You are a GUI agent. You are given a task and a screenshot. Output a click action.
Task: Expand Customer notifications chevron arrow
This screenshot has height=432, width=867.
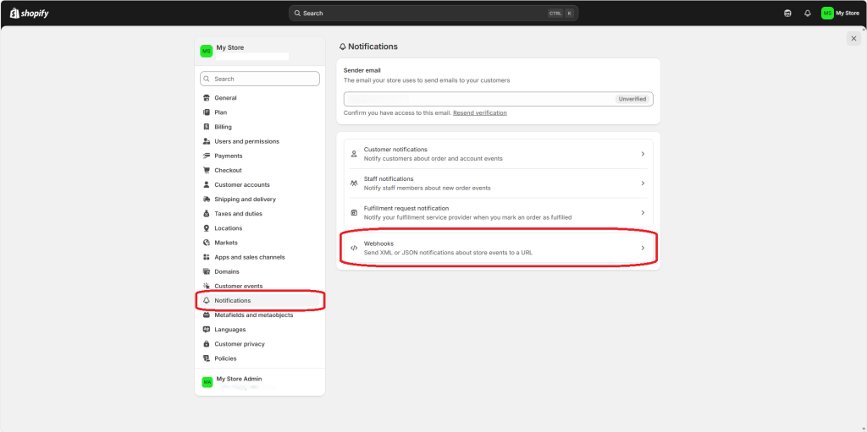click(x=643, y=154)
